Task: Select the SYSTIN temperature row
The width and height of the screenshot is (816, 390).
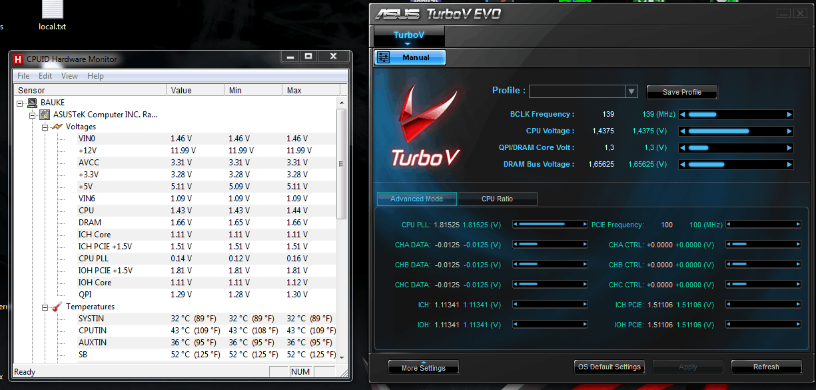Action: pos(175,319)
